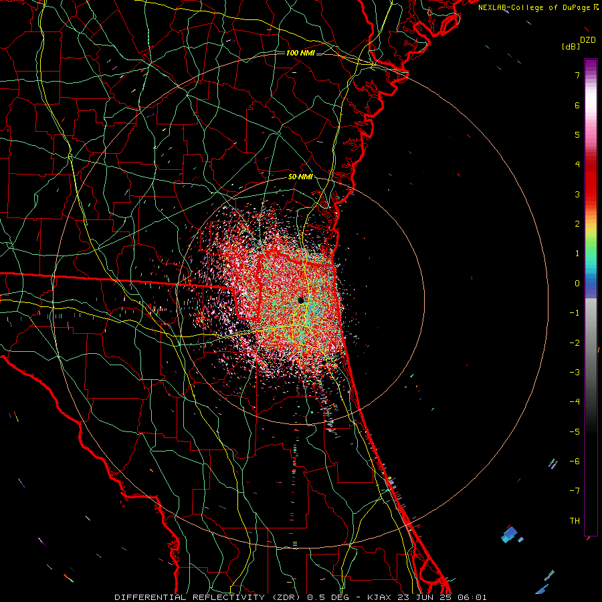Click the -2 value on color scale
Viewport: 602px width, 602px height.
(x=575, y=343)
